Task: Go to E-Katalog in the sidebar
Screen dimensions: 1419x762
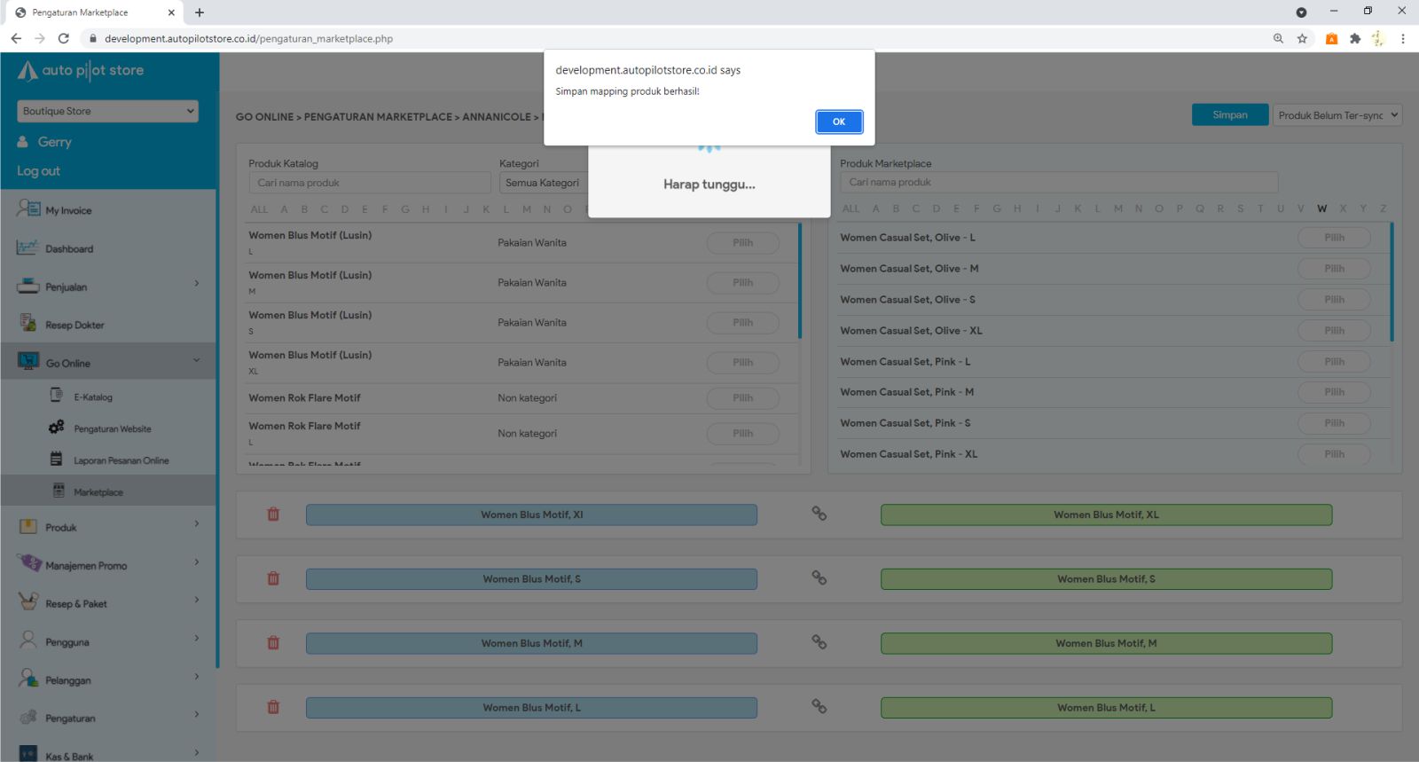Action: coord(93,397)
